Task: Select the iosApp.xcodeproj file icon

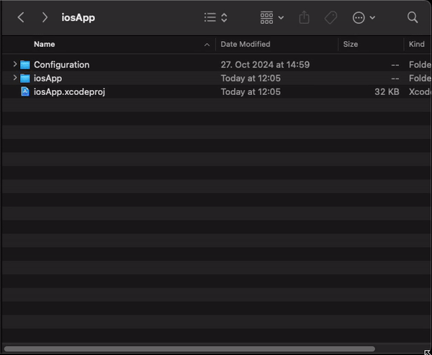Action: pos(25,91)
